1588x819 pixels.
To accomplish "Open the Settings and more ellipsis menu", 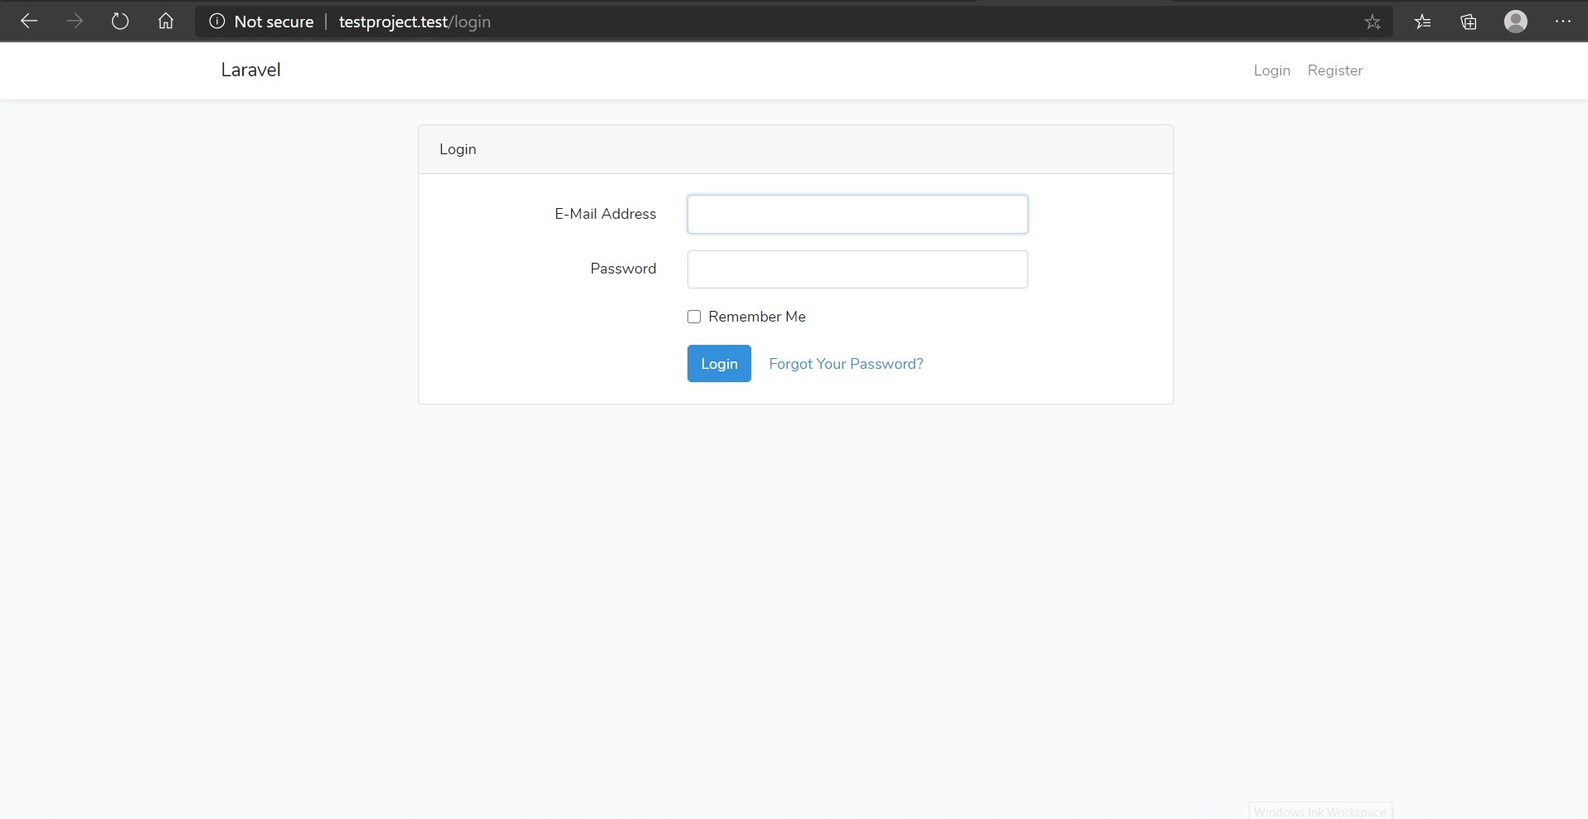I will (x=1563, y=22).
